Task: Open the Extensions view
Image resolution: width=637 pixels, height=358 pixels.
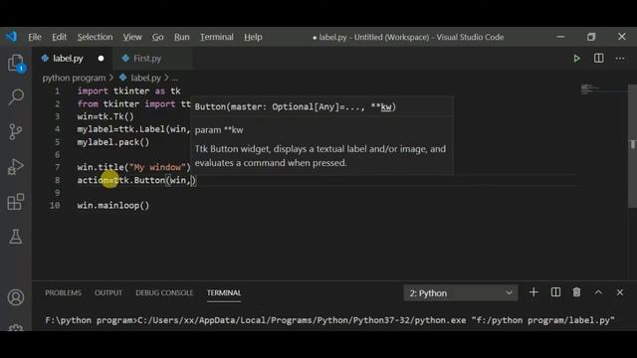Action: (x=16, y=202)
